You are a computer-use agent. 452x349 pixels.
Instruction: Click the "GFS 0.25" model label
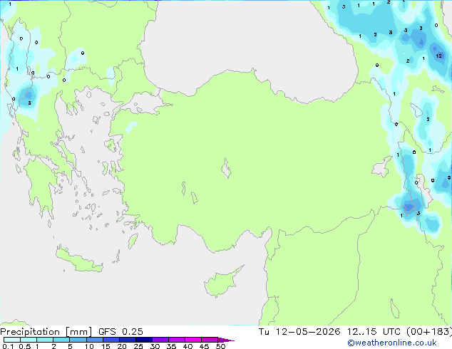tap(120, 332)
